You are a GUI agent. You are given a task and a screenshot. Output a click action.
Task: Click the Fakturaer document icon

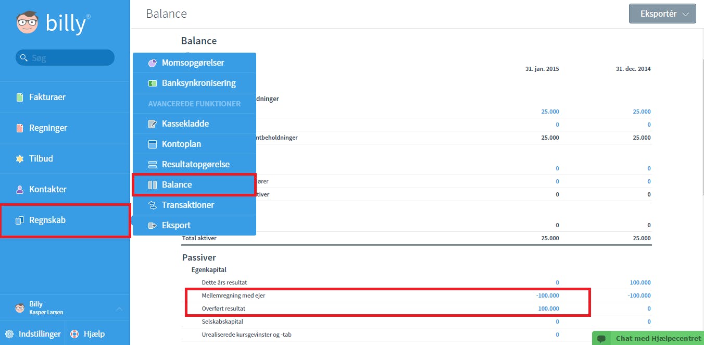pyautogui.click(x=20, y=97)
